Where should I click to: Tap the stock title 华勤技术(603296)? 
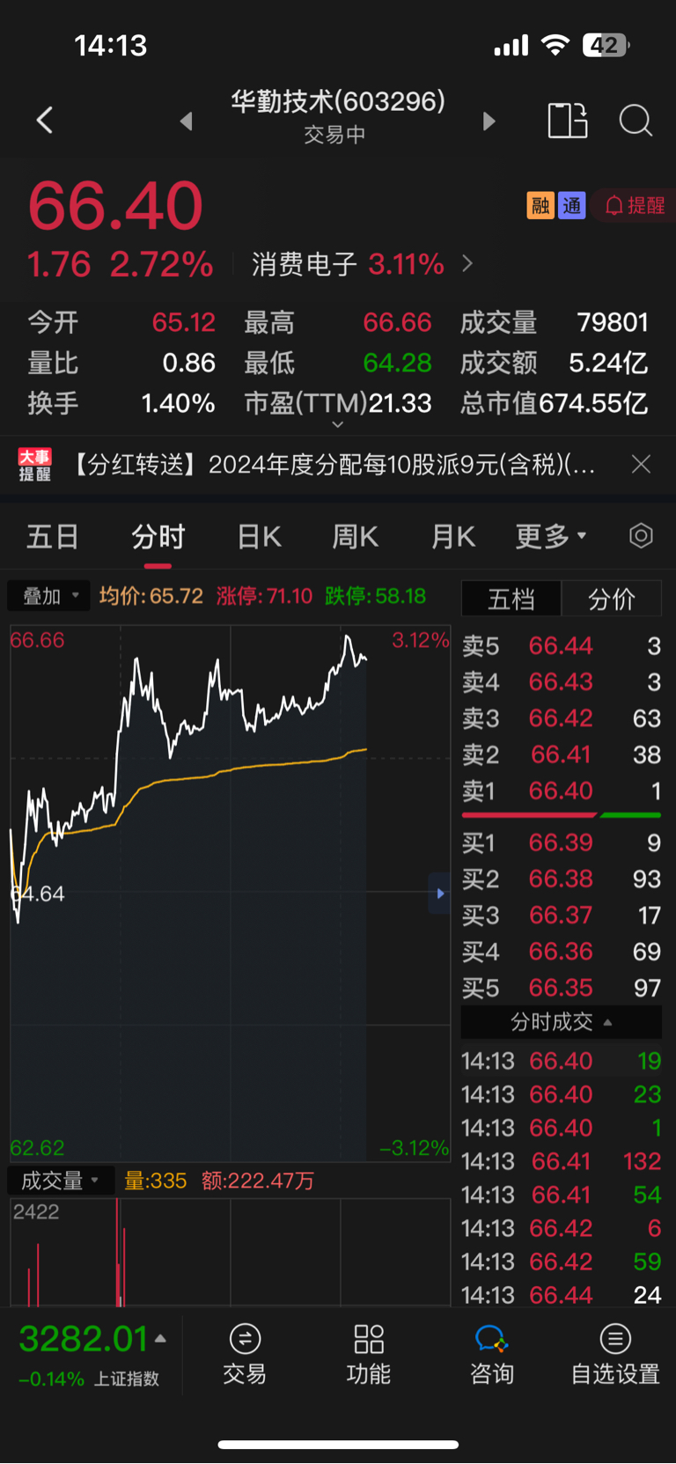pos(338,101)
